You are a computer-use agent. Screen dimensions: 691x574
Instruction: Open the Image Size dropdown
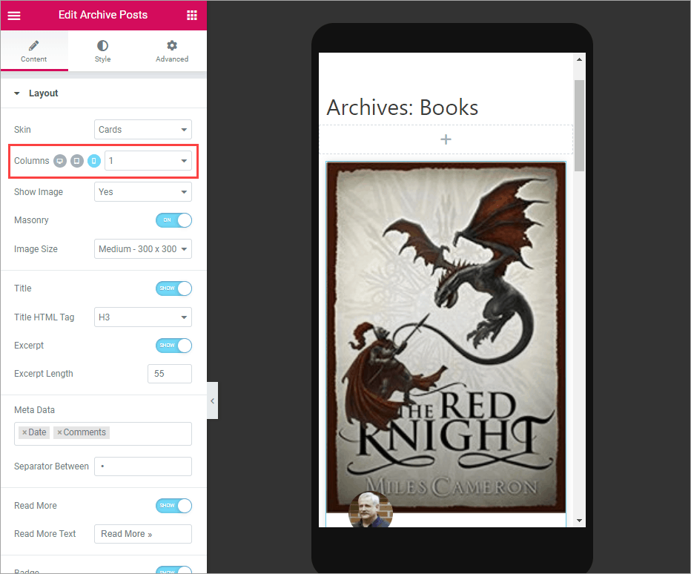143,249
